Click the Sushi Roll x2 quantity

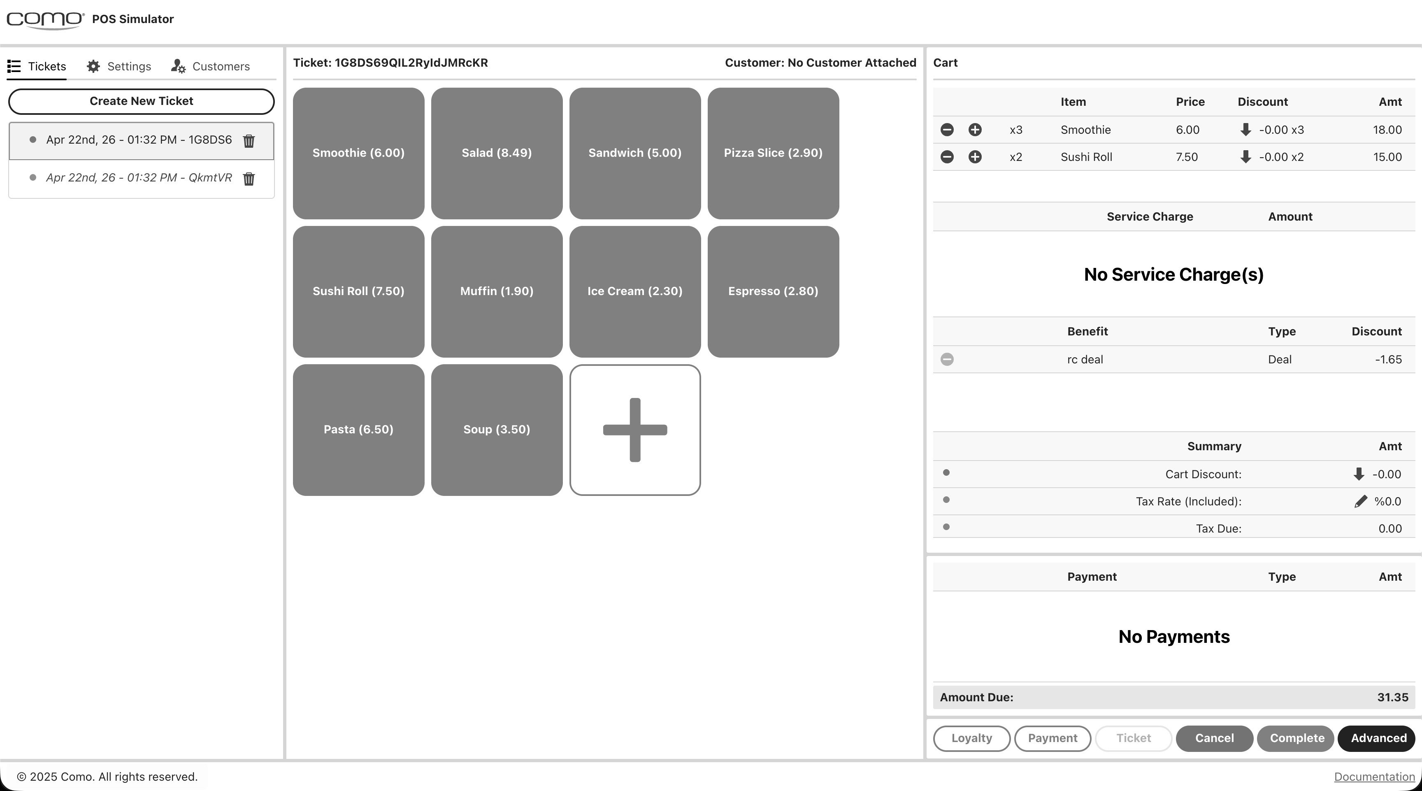[x=1016, y=157]
